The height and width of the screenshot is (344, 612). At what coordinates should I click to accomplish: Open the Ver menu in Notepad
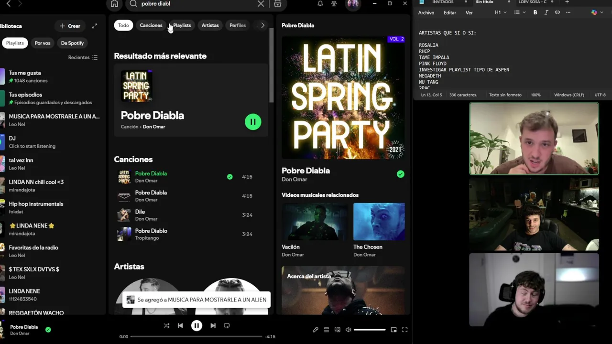tap(469, 12)
